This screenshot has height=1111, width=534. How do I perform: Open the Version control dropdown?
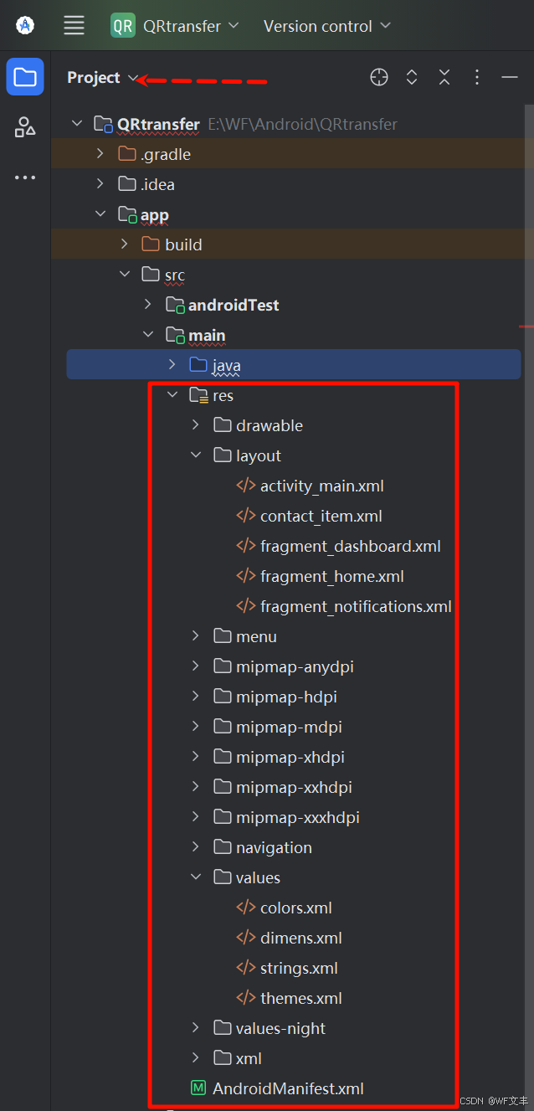(326, 26)
